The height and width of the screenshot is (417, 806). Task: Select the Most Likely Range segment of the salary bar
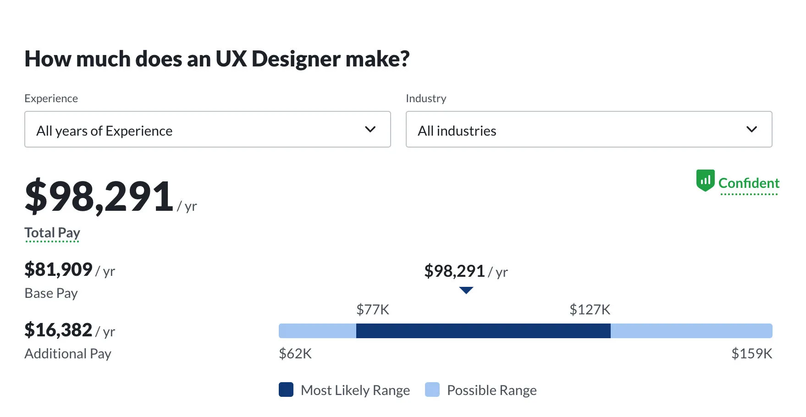pyautogui.click(x=484, y=331)
